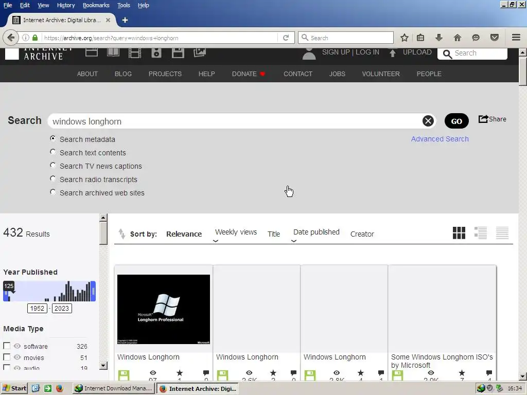This screenshot has height=395, width=527.
Task: Switch to extended list view
Action: click(481, 233)
